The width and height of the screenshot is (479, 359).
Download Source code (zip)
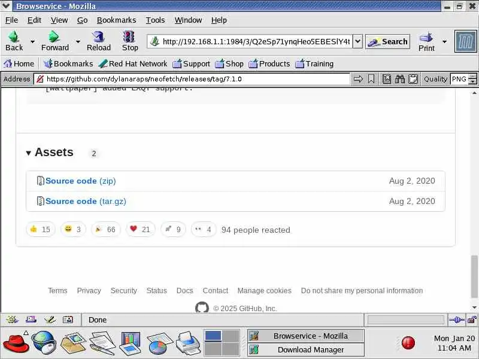tap(81, 181)
